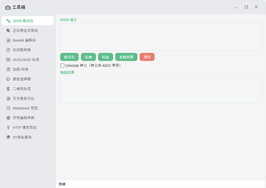Switch to 文本差异对比

[x=28, y=99]
